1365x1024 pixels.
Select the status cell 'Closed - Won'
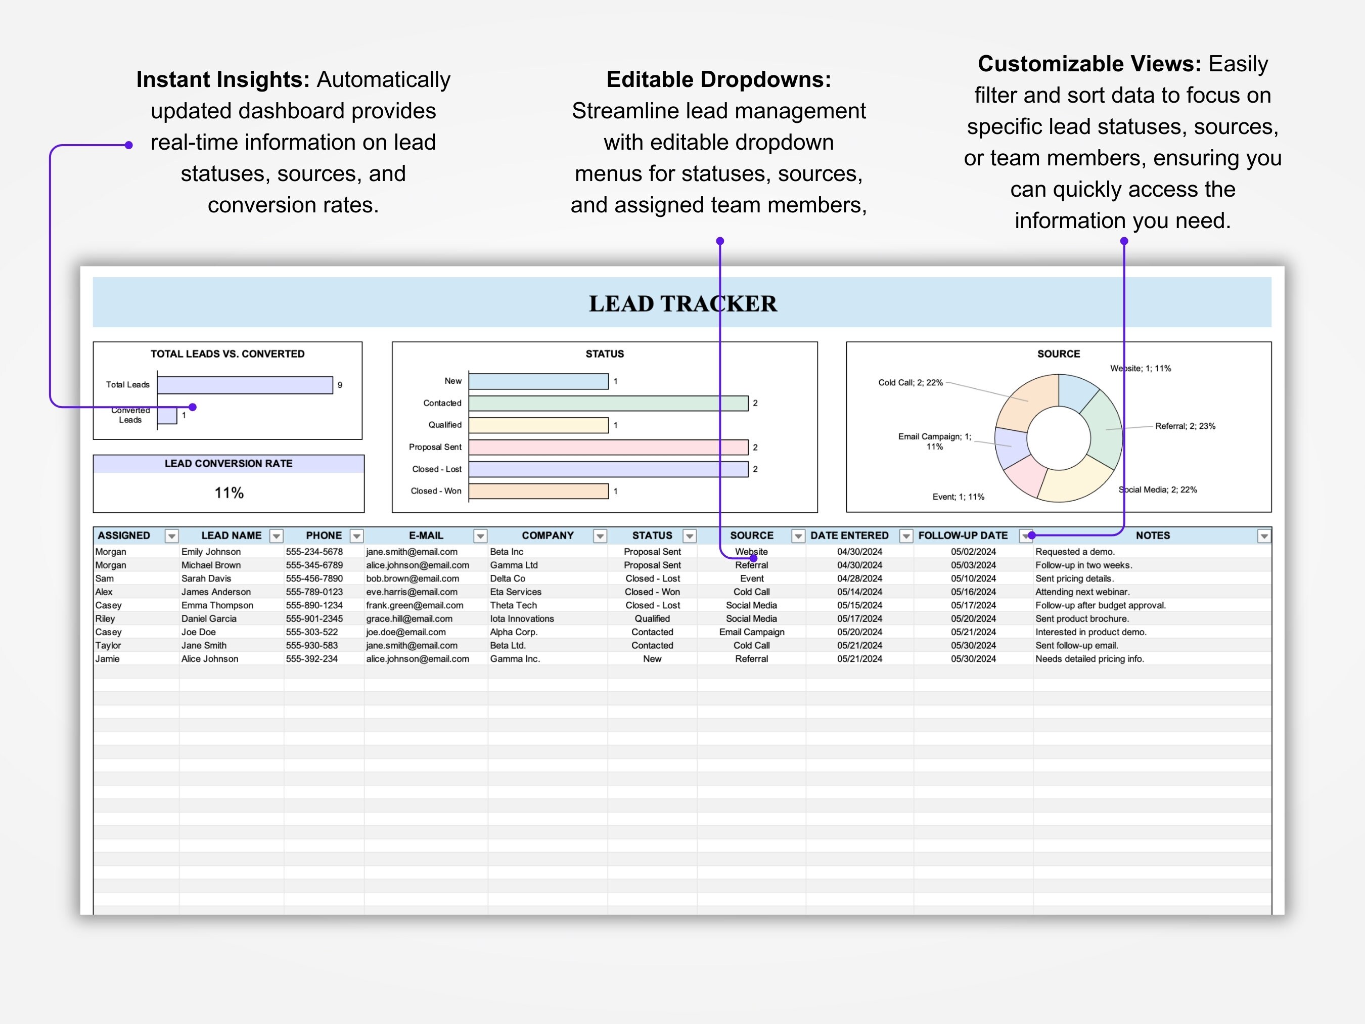pyautogui.click(x=652, y=592)
